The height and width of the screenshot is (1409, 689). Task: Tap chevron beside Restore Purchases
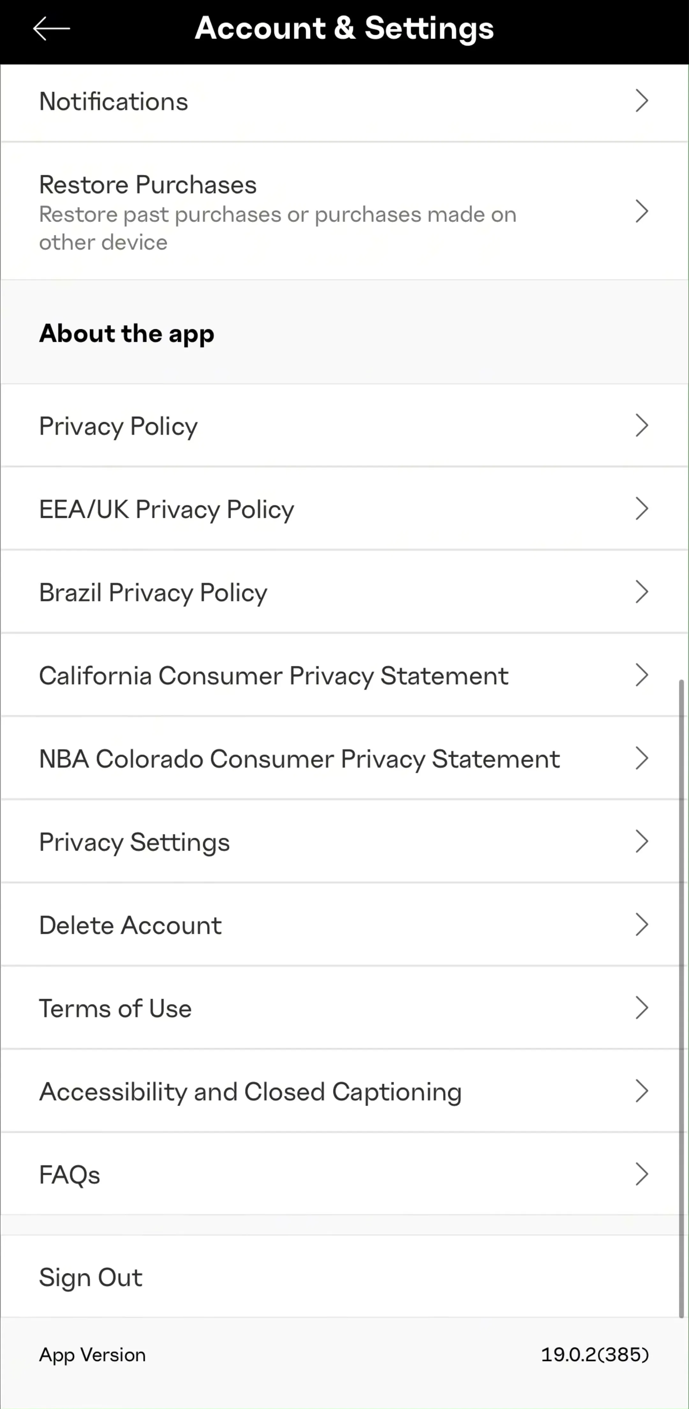tap(642, 211)
